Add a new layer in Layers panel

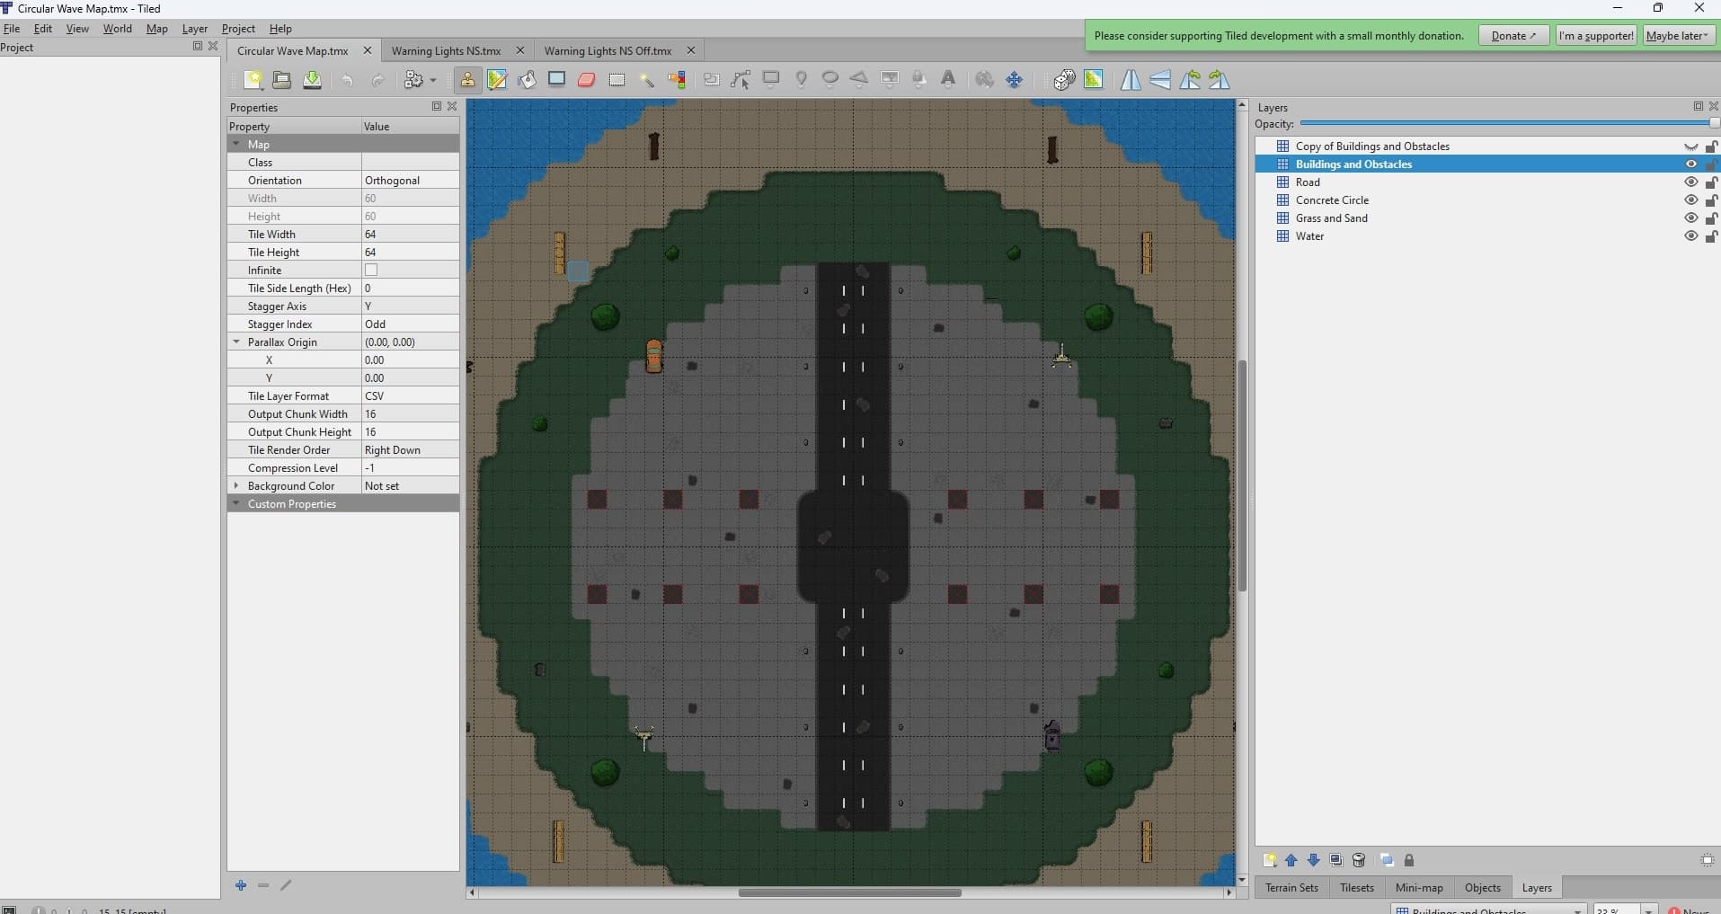1269,860
